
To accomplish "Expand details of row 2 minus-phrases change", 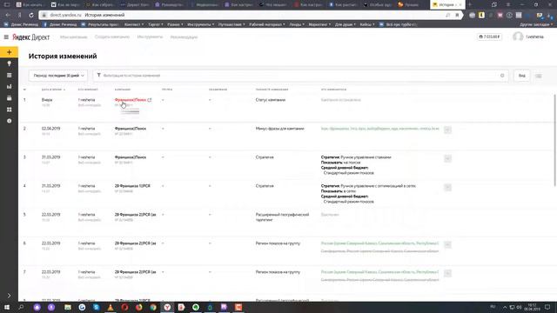I will point(447,130).
